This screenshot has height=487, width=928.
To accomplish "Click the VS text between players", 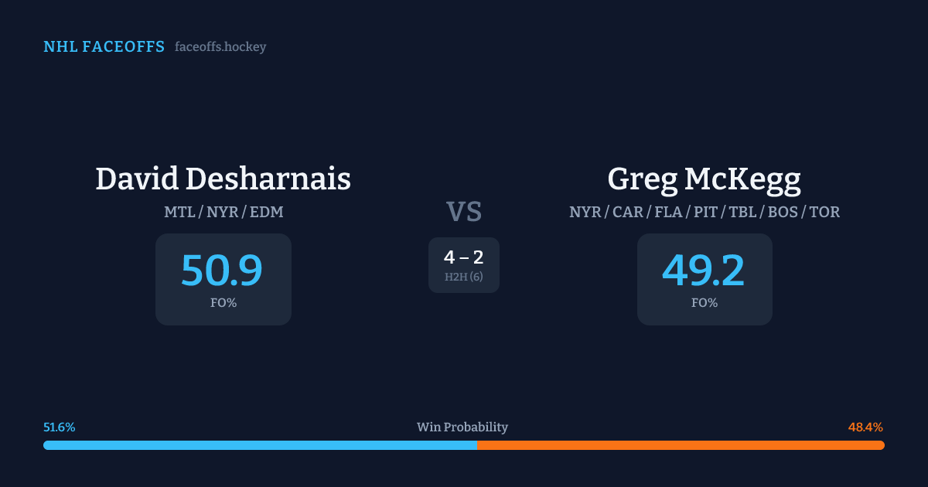I will click(464, 212).
